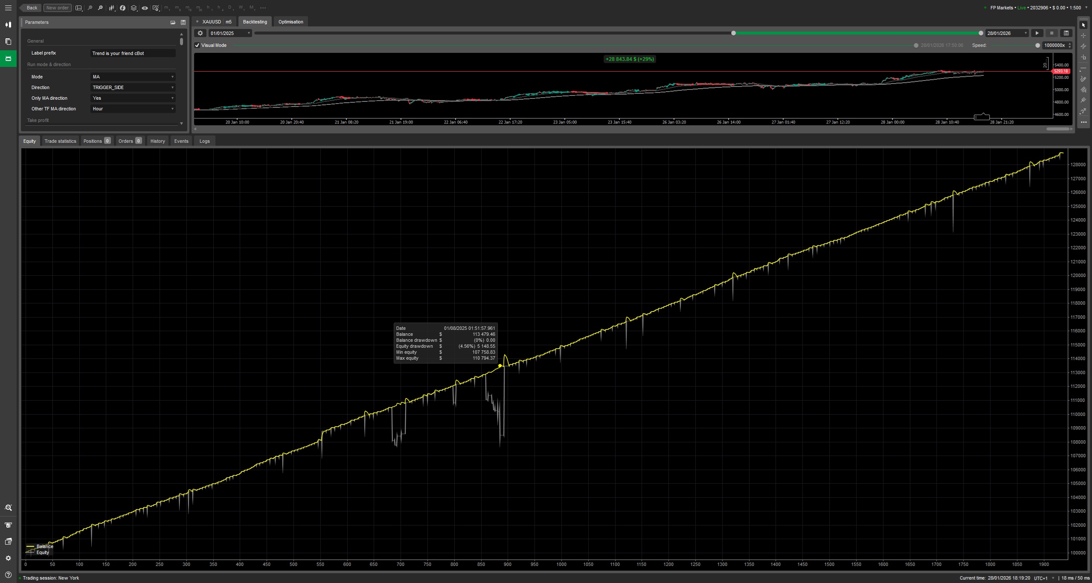The width and height of the screenshot is (1092, 583).
Task: Click the New order button
Action: pos(57,8)
